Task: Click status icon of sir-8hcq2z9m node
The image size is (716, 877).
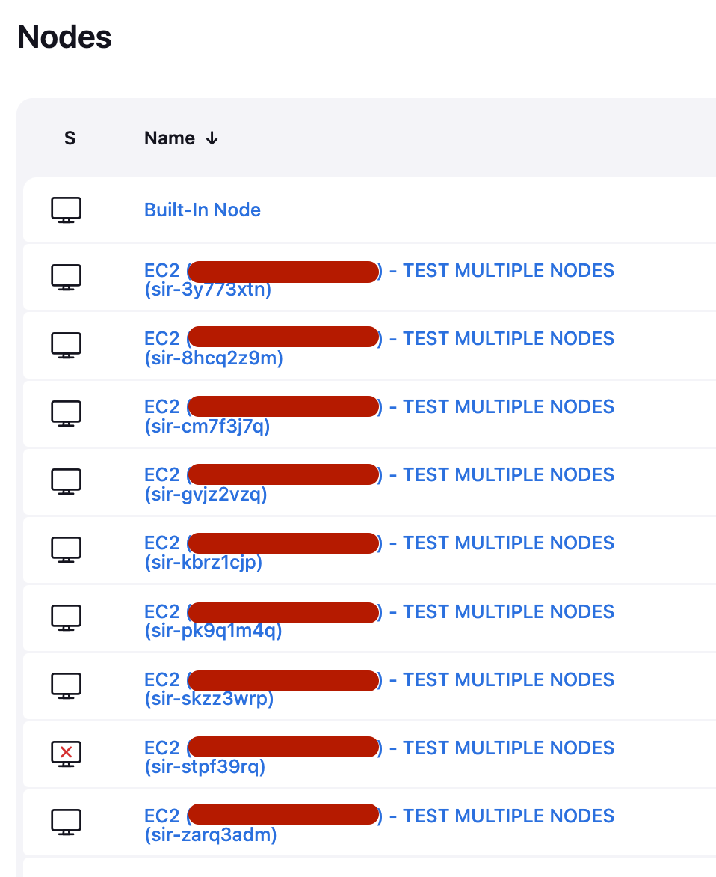Action: (x=66, y=346)
